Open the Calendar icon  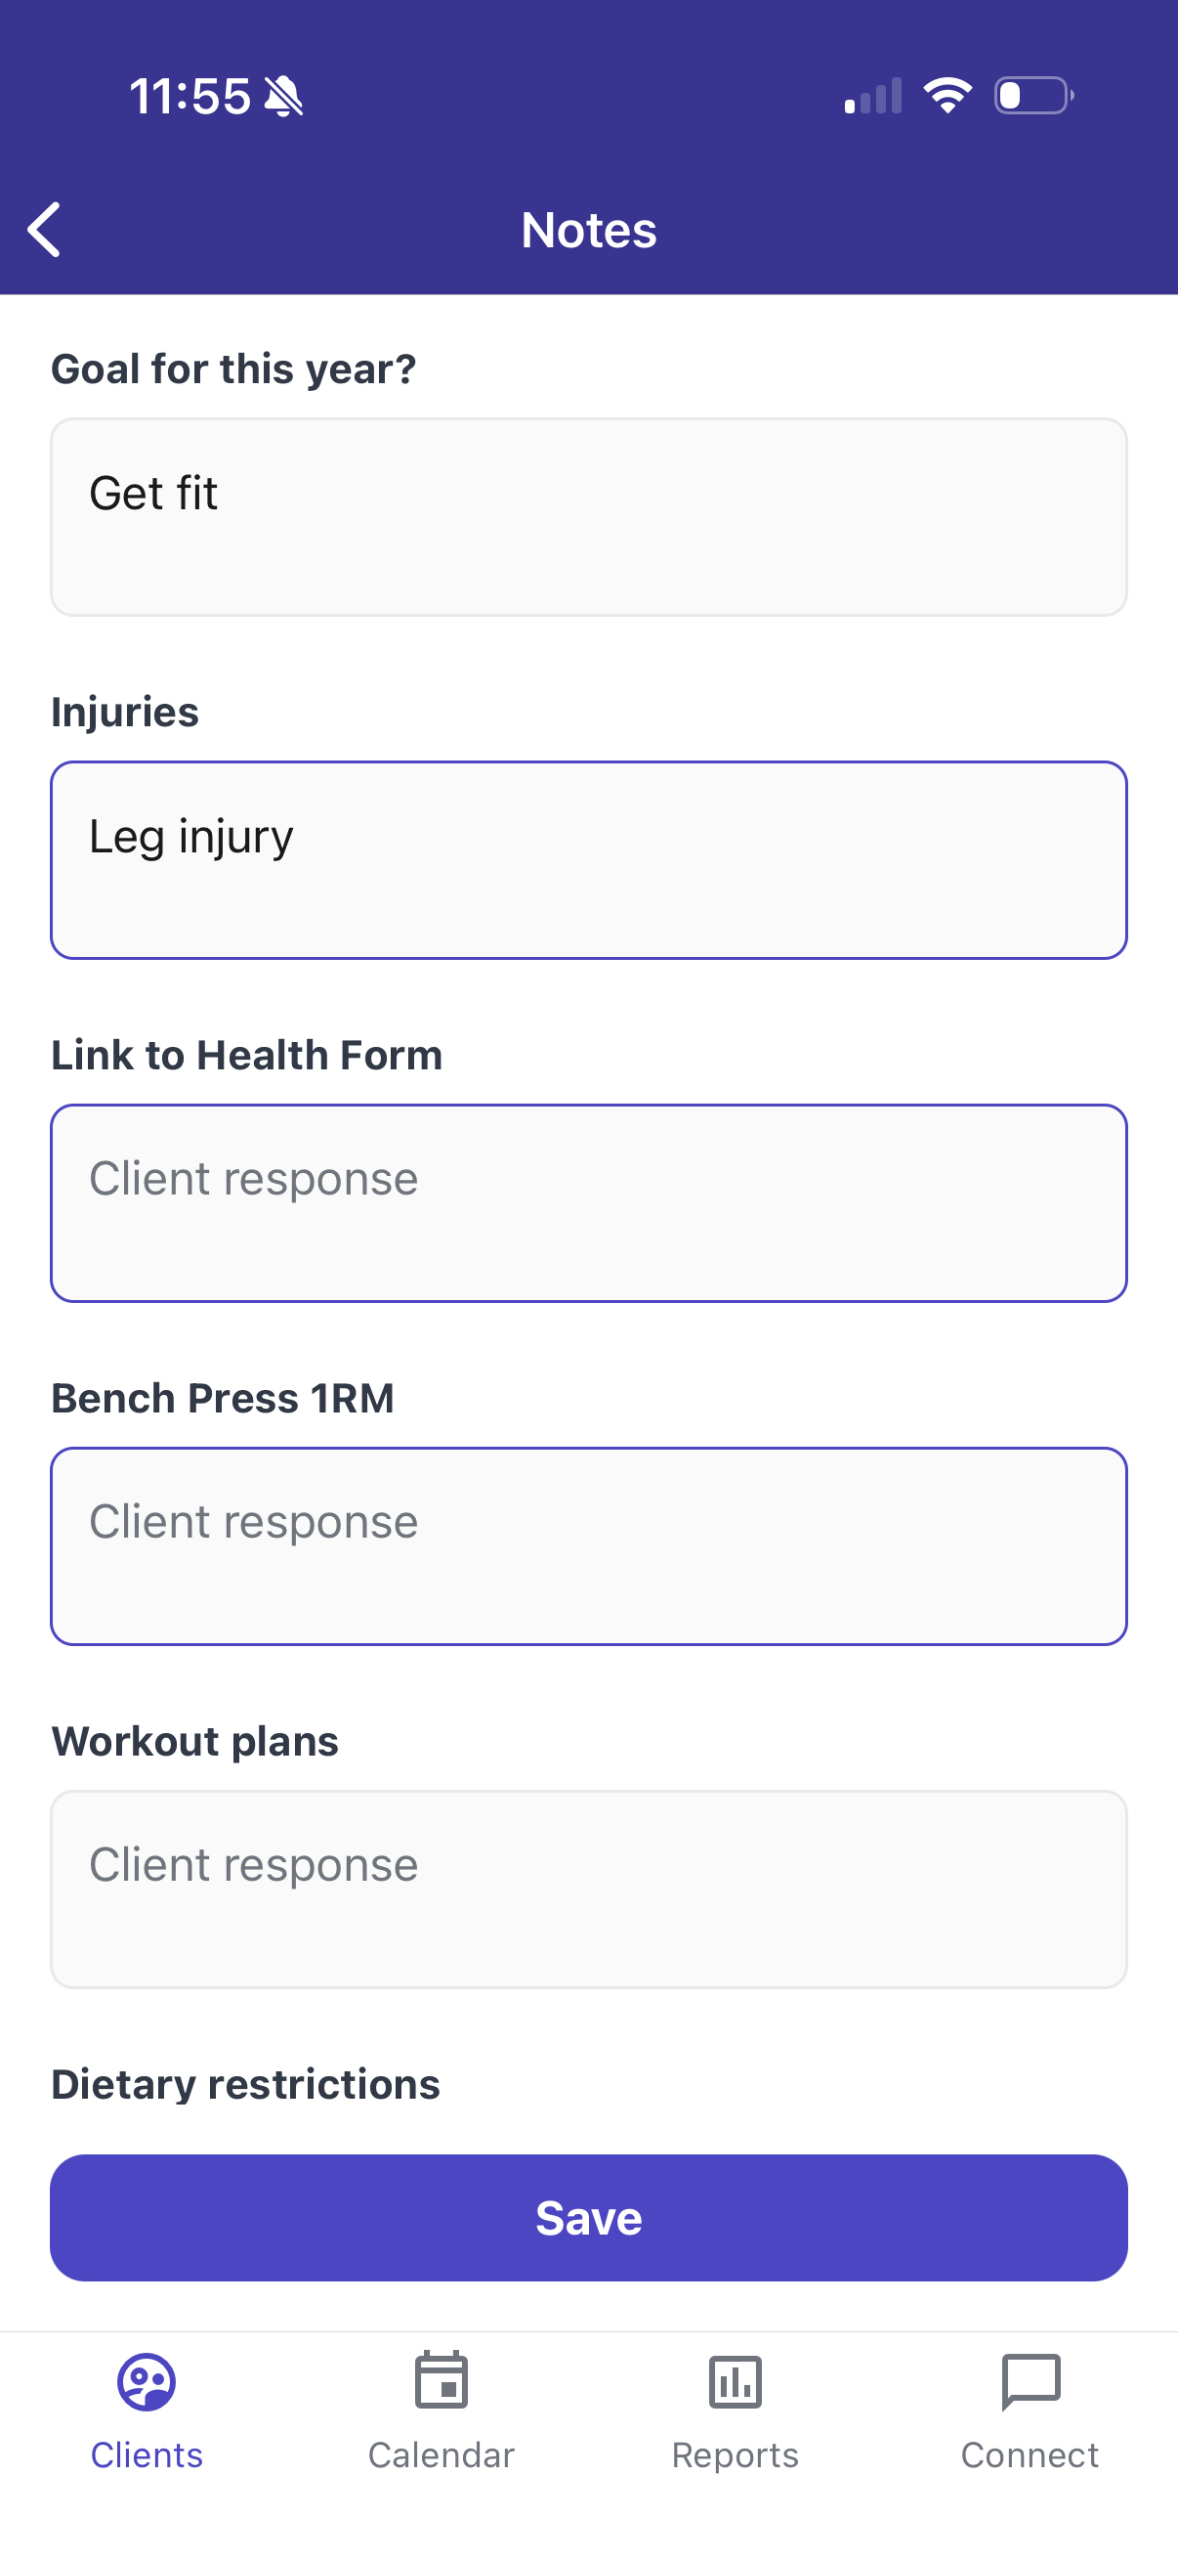pos(442,2380)
